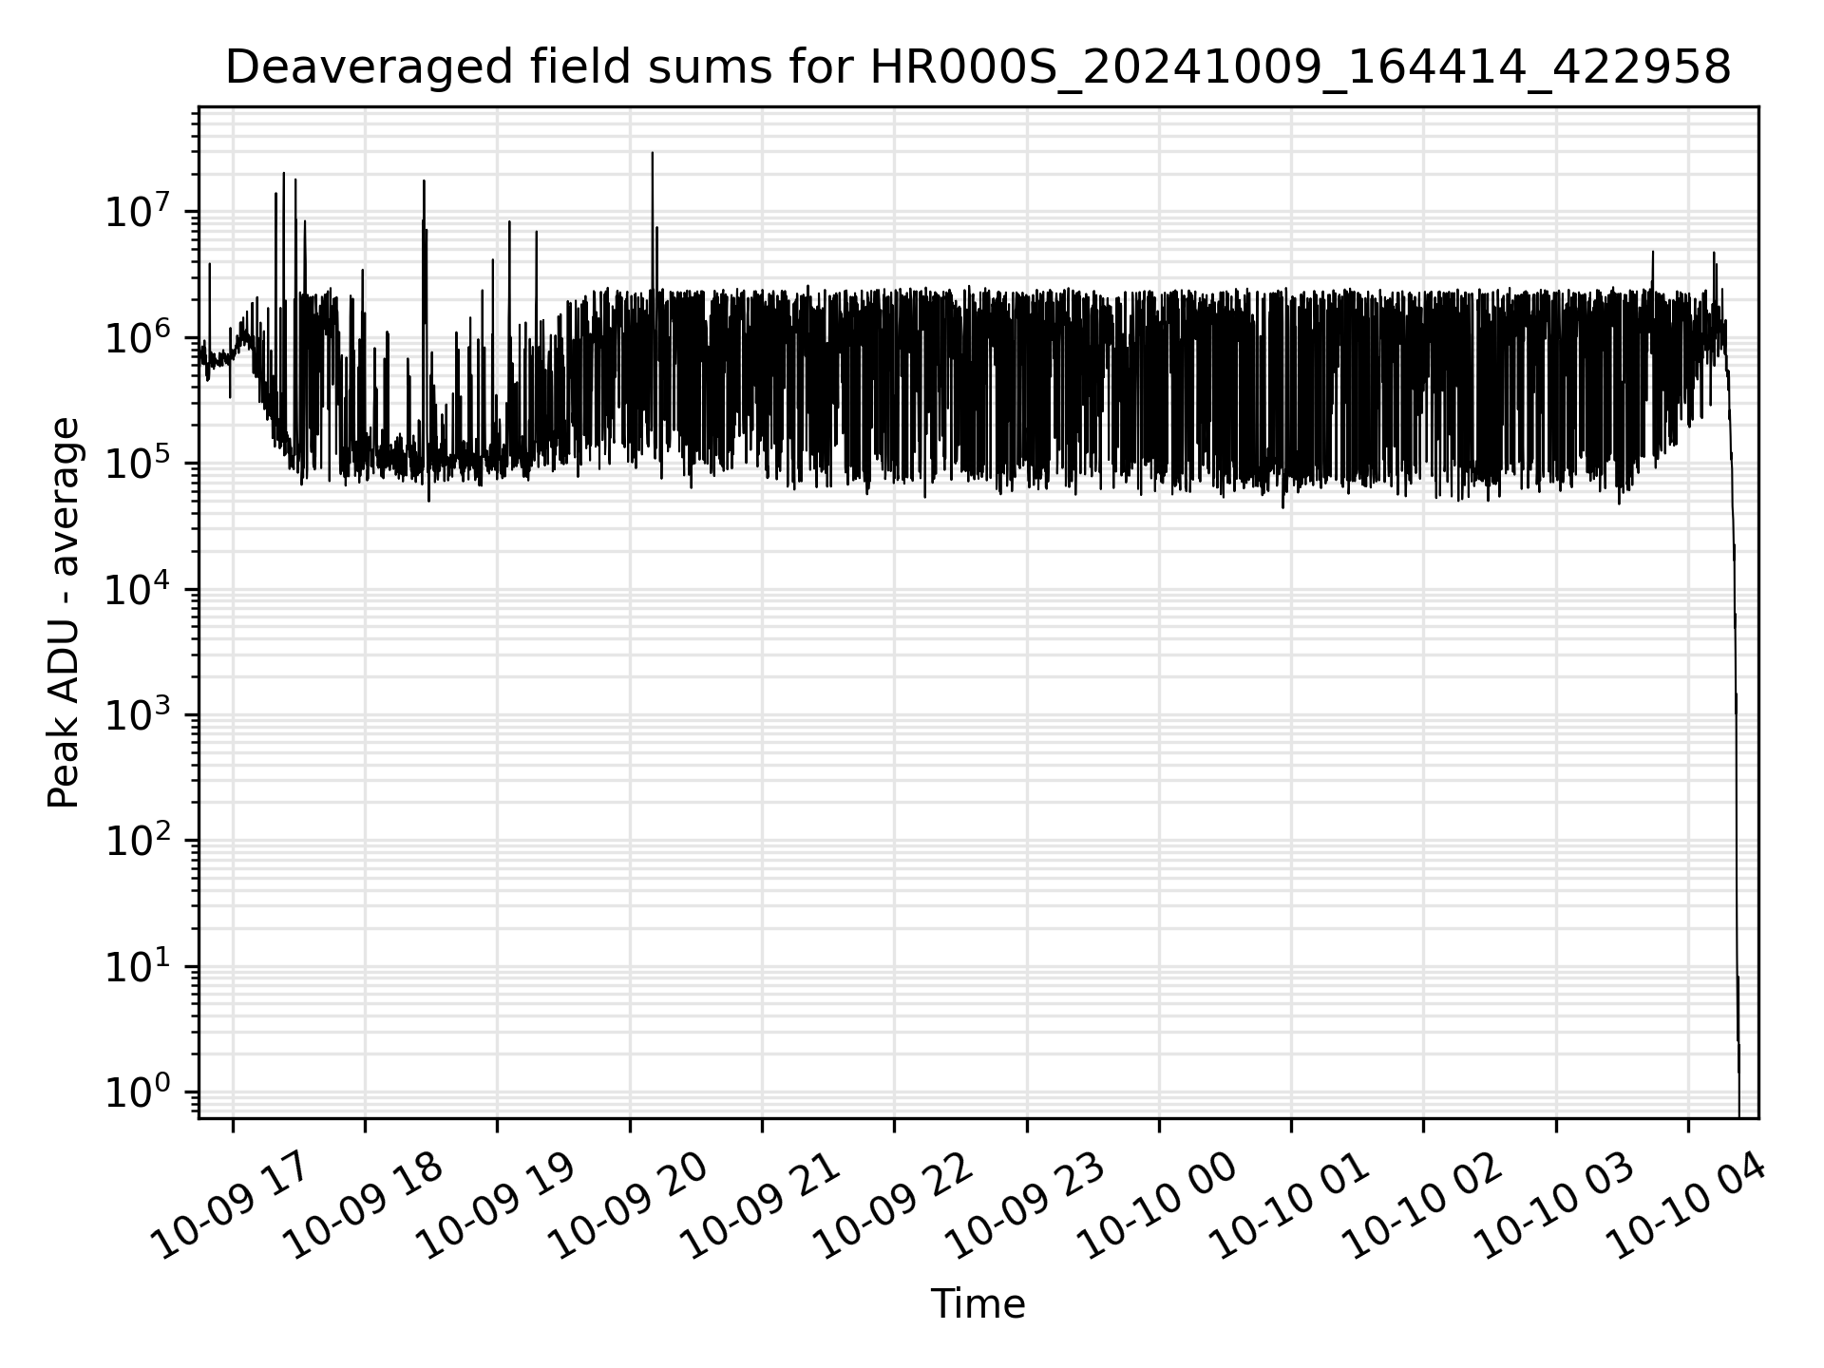1824x1368 pixels.
Task: Click y-axis tick label 10^0
Action: pos(138,1092)
